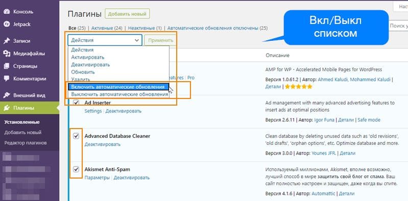Open Установленные submenu item
Viewport: 408px width, 201px height.
pyautogui.click(x=22, y=122)
